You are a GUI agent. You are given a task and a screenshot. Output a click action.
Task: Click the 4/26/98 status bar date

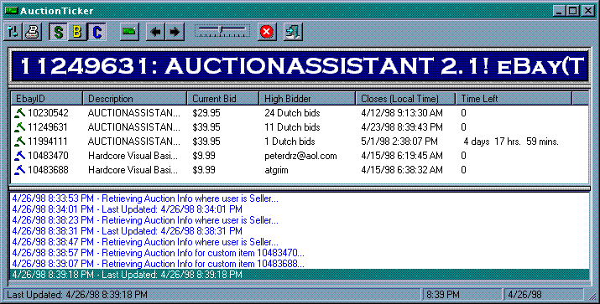click(524, 295)
